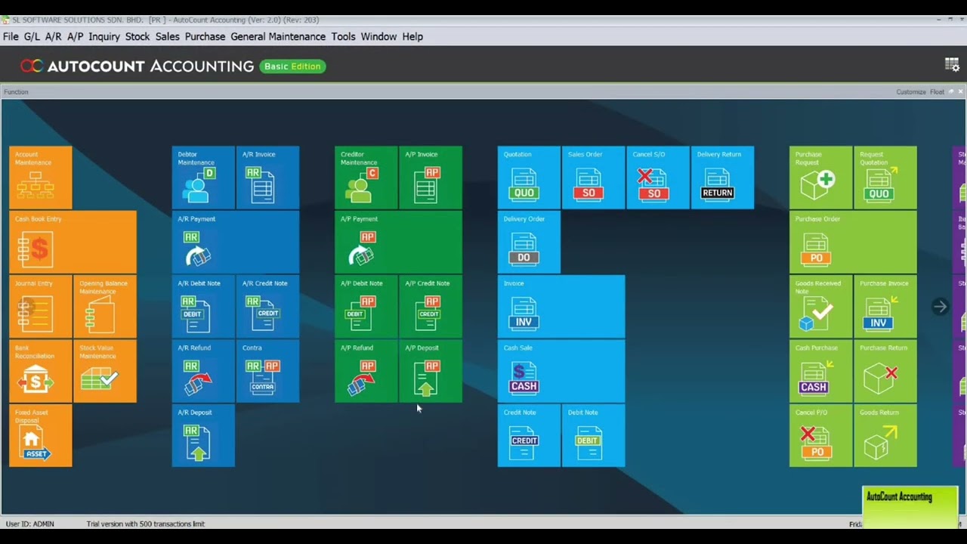Open the Window menu
Image resolution: width=967 pixels, height=544 pixels.
click(x=378, y=36)
